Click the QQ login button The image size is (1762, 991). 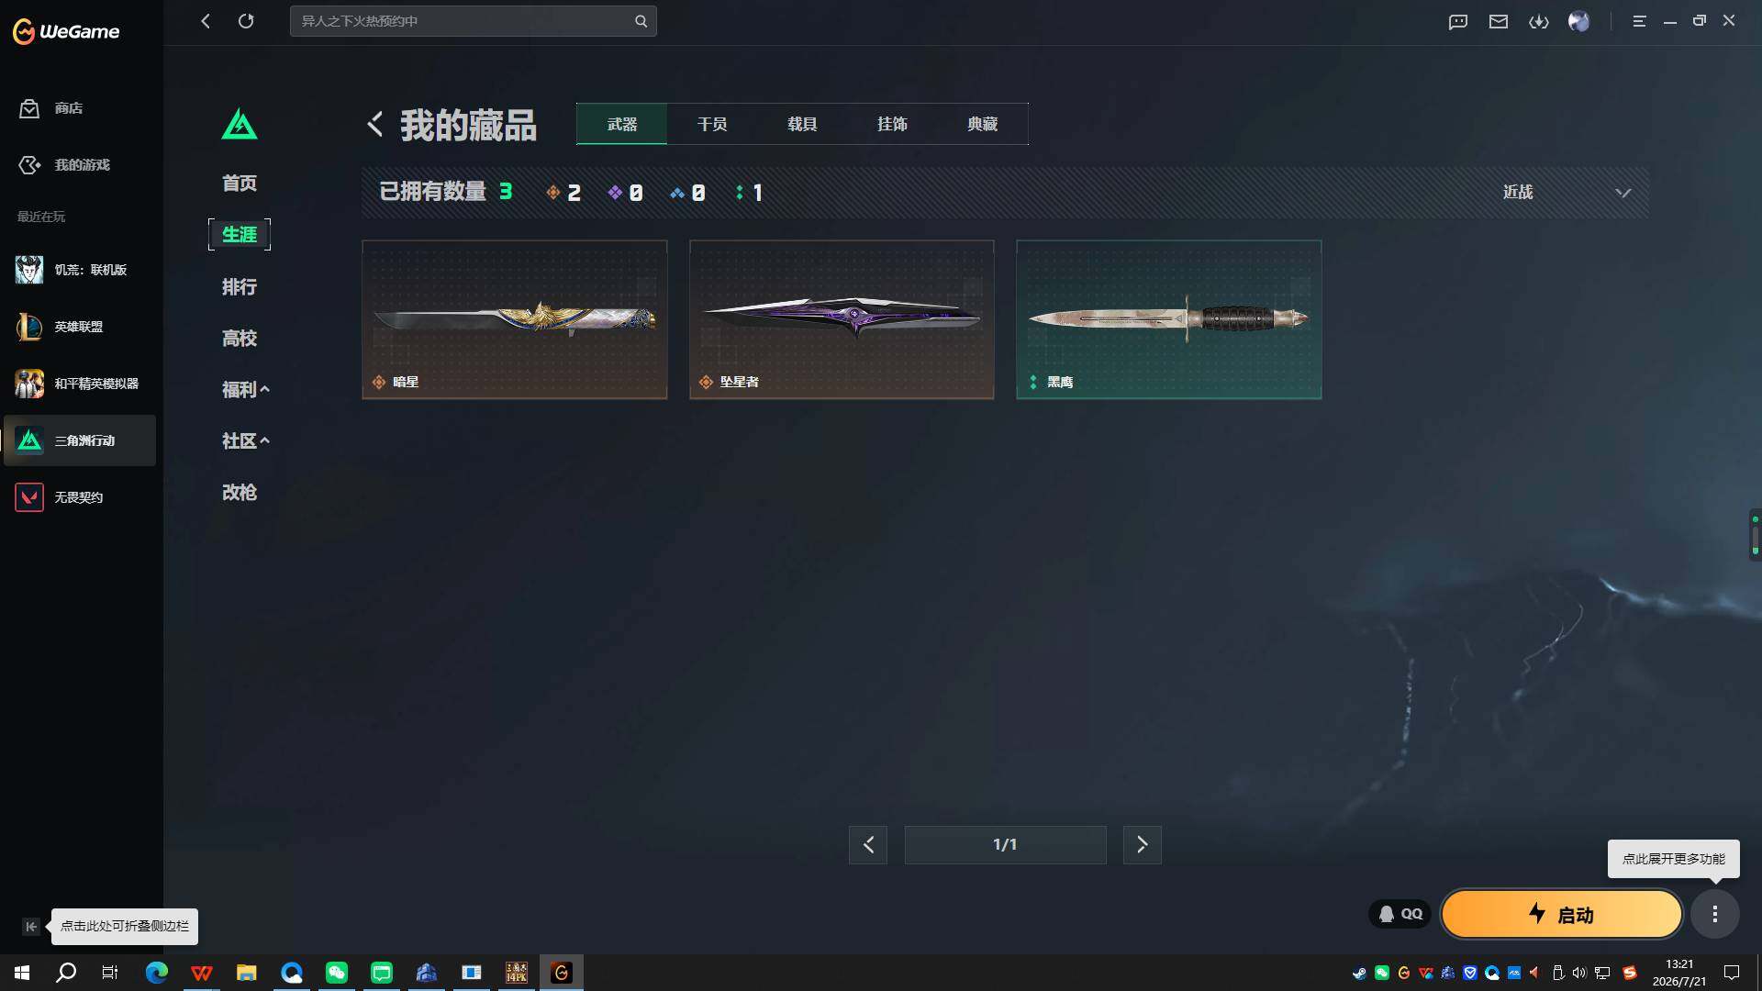click(x=1400, y=914)
